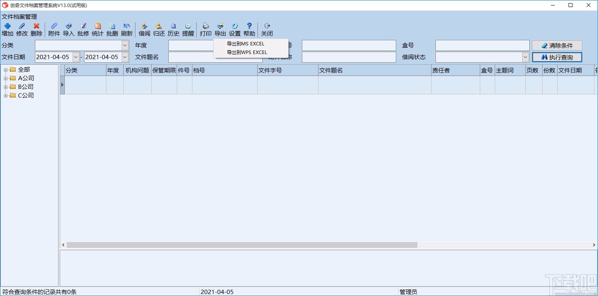Click the status bar date 2021-04-05

[217, 292]
